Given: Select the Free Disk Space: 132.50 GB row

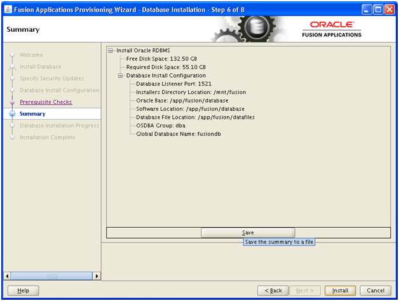Looking at the screenshot, I should click(161, 59).
